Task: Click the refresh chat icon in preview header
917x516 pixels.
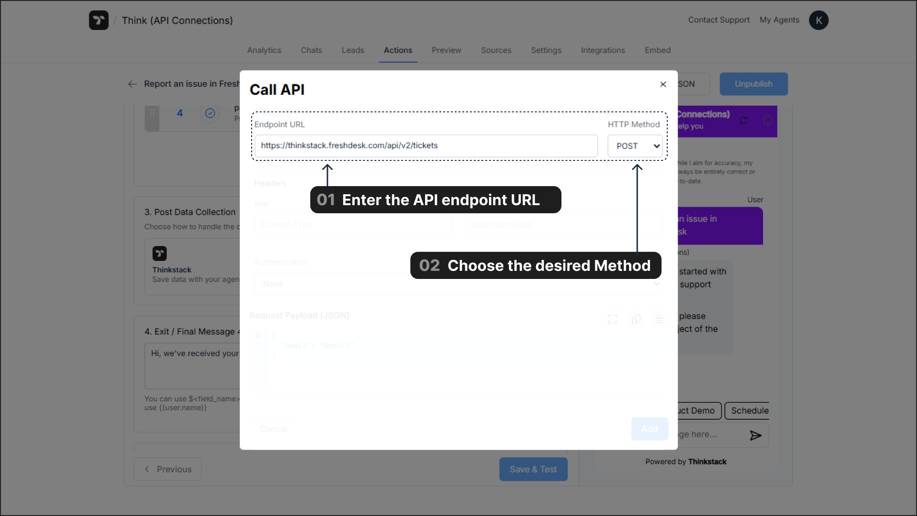Action: (x=743, y=120)
